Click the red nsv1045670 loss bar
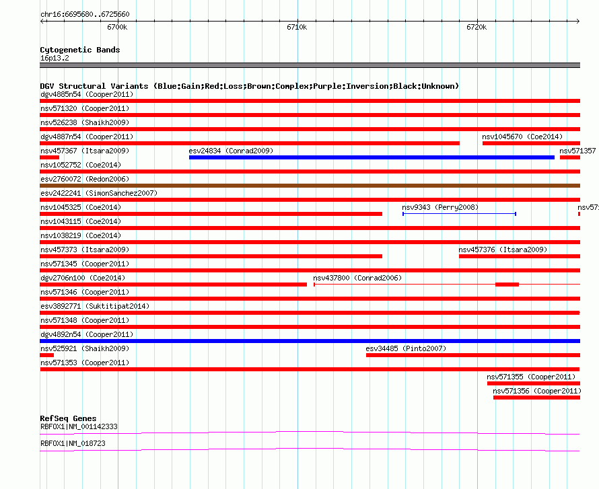The height and width of the screenshot is (489, 599). 532,143
